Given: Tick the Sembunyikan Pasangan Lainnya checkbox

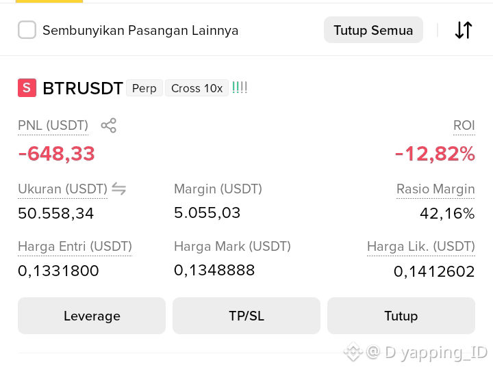Looking at the screenshot, I should pyautogui.click(x=27, y=30).
